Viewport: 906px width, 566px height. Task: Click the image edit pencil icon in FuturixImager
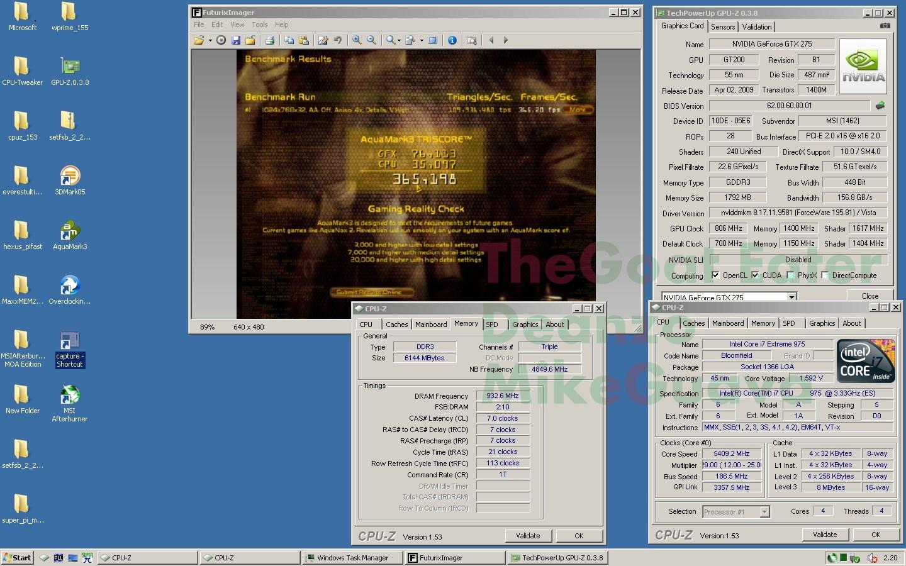(x=323, y=40)
